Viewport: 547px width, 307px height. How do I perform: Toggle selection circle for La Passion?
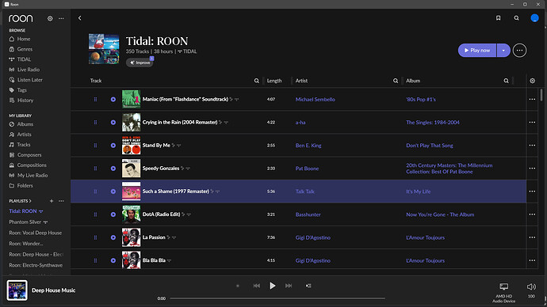tap(113, 237)
